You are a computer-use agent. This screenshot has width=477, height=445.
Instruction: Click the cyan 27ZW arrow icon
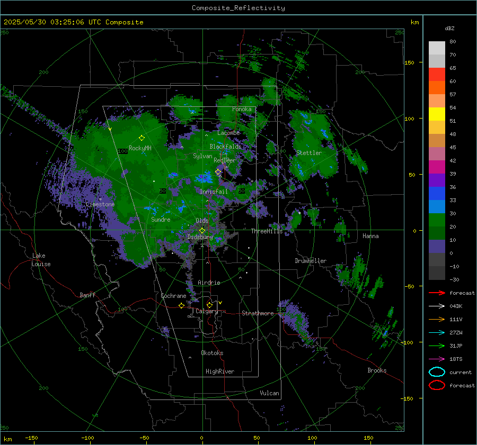[437, 333]
